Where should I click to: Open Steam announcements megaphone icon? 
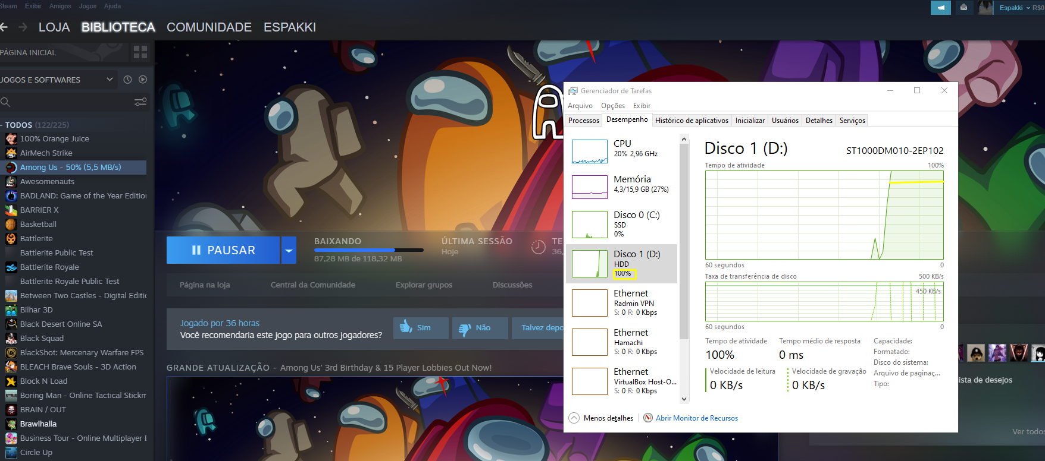[941, 8]
